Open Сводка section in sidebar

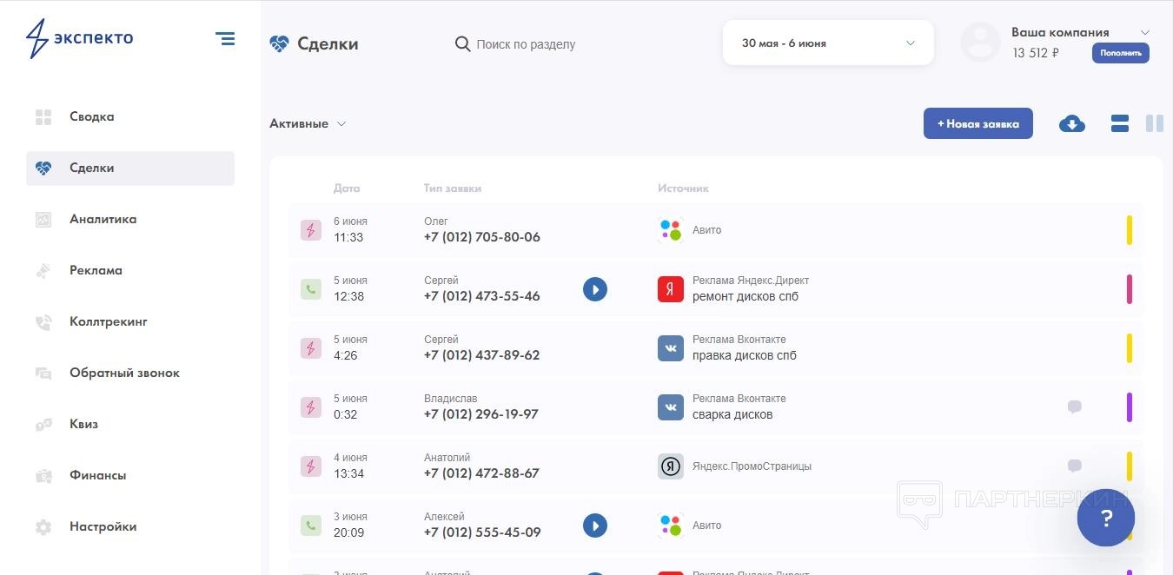[130, 117]
